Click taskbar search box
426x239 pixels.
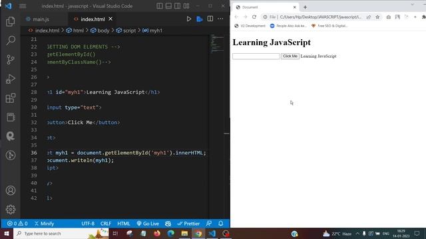61,234
